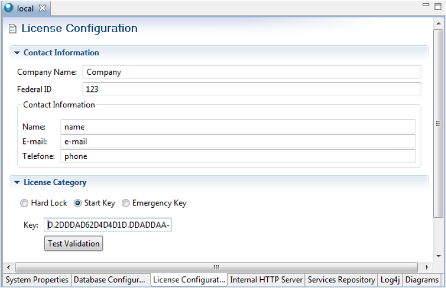Screen dimensions: 446x288
Task: Click the license Key text field
Action: 110,225
